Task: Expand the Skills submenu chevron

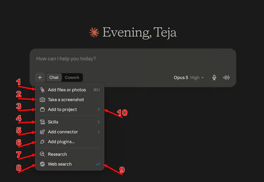Action: [x=99, y=122]
